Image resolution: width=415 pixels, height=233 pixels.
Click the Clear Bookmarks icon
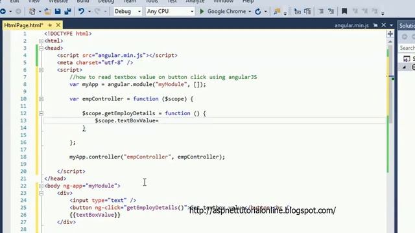(x=375, y=11)
